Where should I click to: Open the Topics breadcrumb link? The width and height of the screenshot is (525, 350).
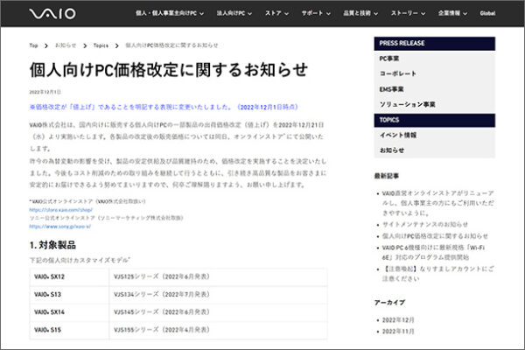[101, 45]
